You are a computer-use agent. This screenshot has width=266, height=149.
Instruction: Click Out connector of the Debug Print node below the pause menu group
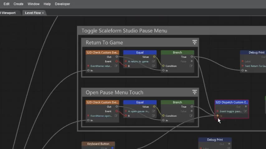[229, 144]
